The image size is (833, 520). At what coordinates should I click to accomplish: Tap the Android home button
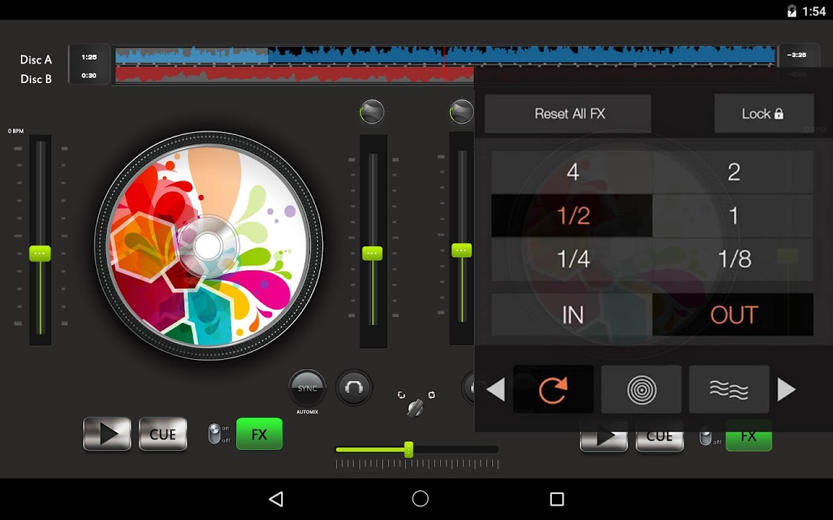click(420, 499)
